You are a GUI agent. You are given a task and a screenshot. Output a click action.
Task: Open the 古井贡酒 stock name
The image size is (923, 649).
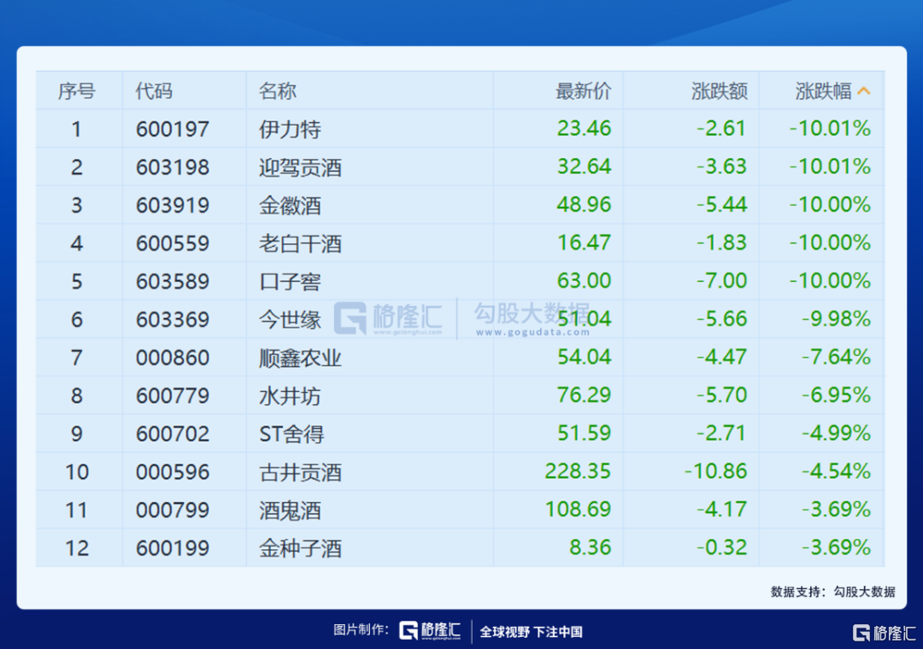click(300, 472)
